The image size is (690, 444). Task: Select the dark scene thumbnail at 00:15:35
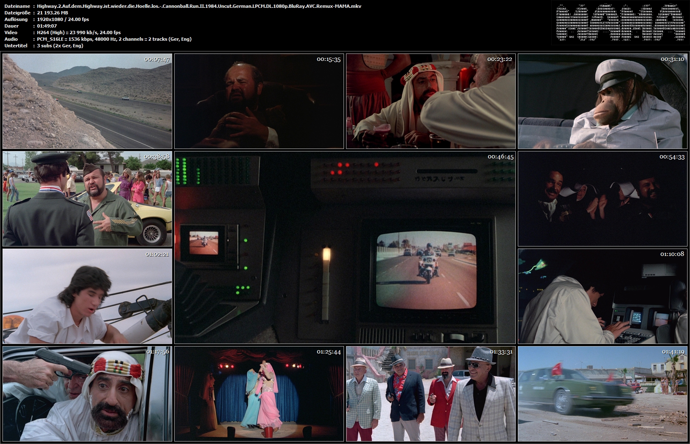coord(259,101)
